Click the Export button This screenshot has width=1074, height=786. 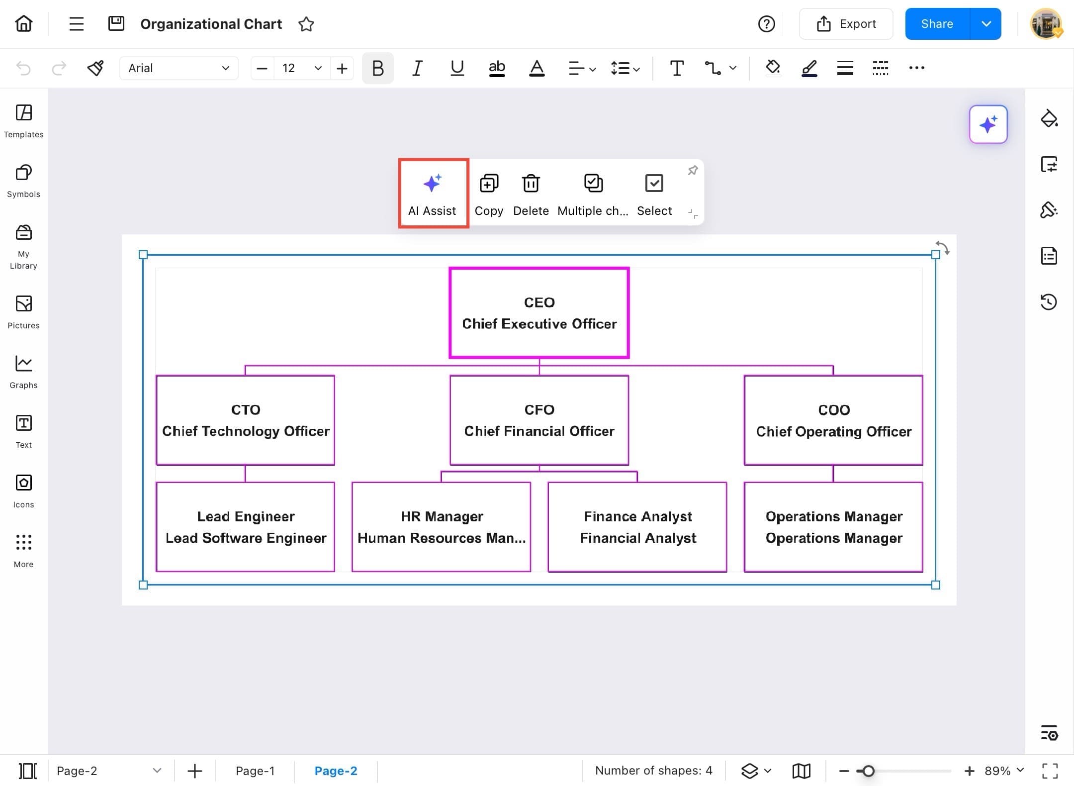pos(846,24)
